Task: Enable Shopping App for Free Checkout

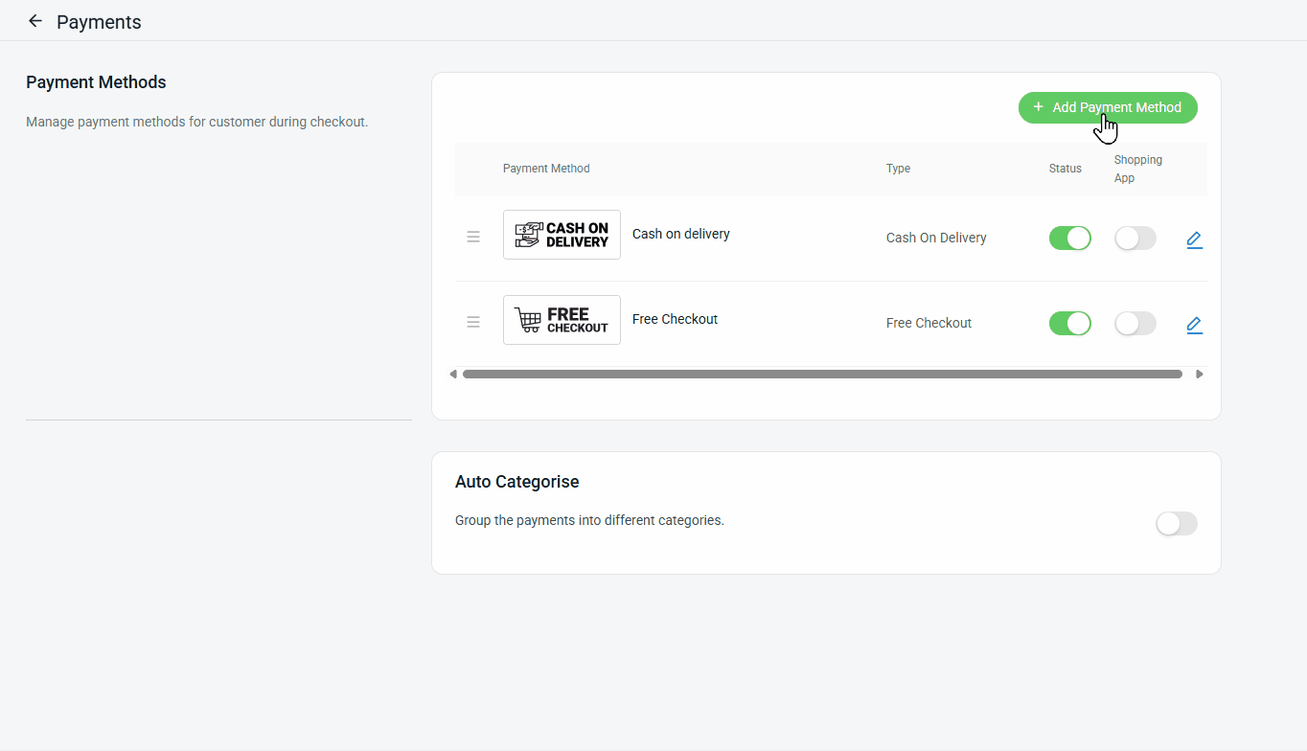Action: (1135, 323)
